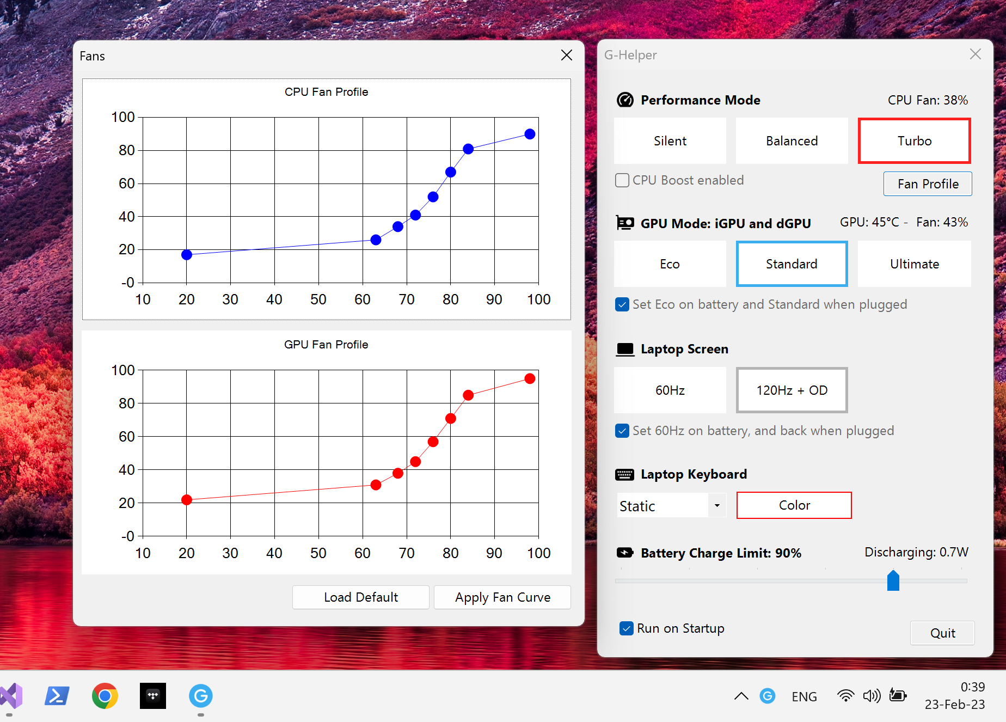1006x722 pixels.
Task: Click the top-right CPU fan curve point
Action: [x=530, y=134]
